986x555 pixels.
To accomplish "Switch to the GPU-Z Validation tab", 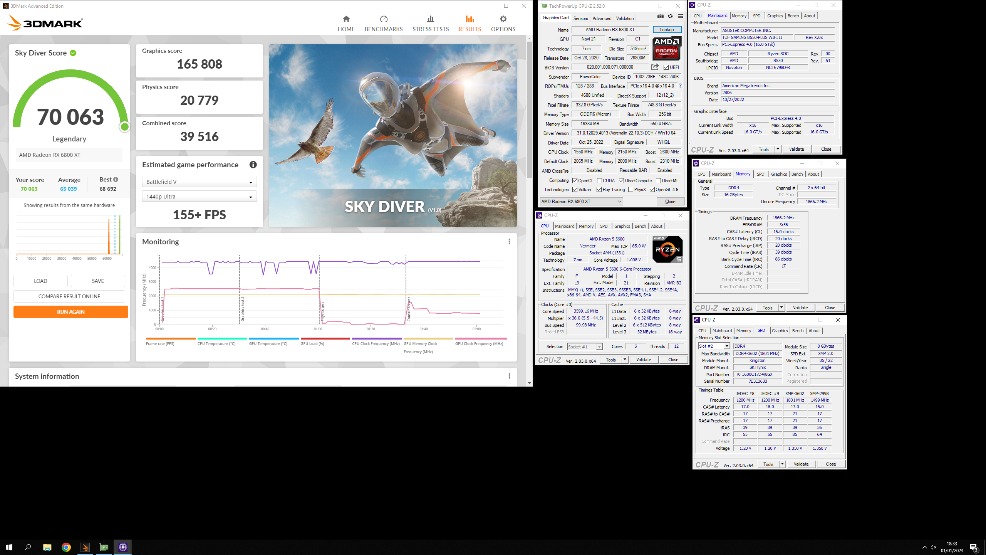I will [625, 18].
